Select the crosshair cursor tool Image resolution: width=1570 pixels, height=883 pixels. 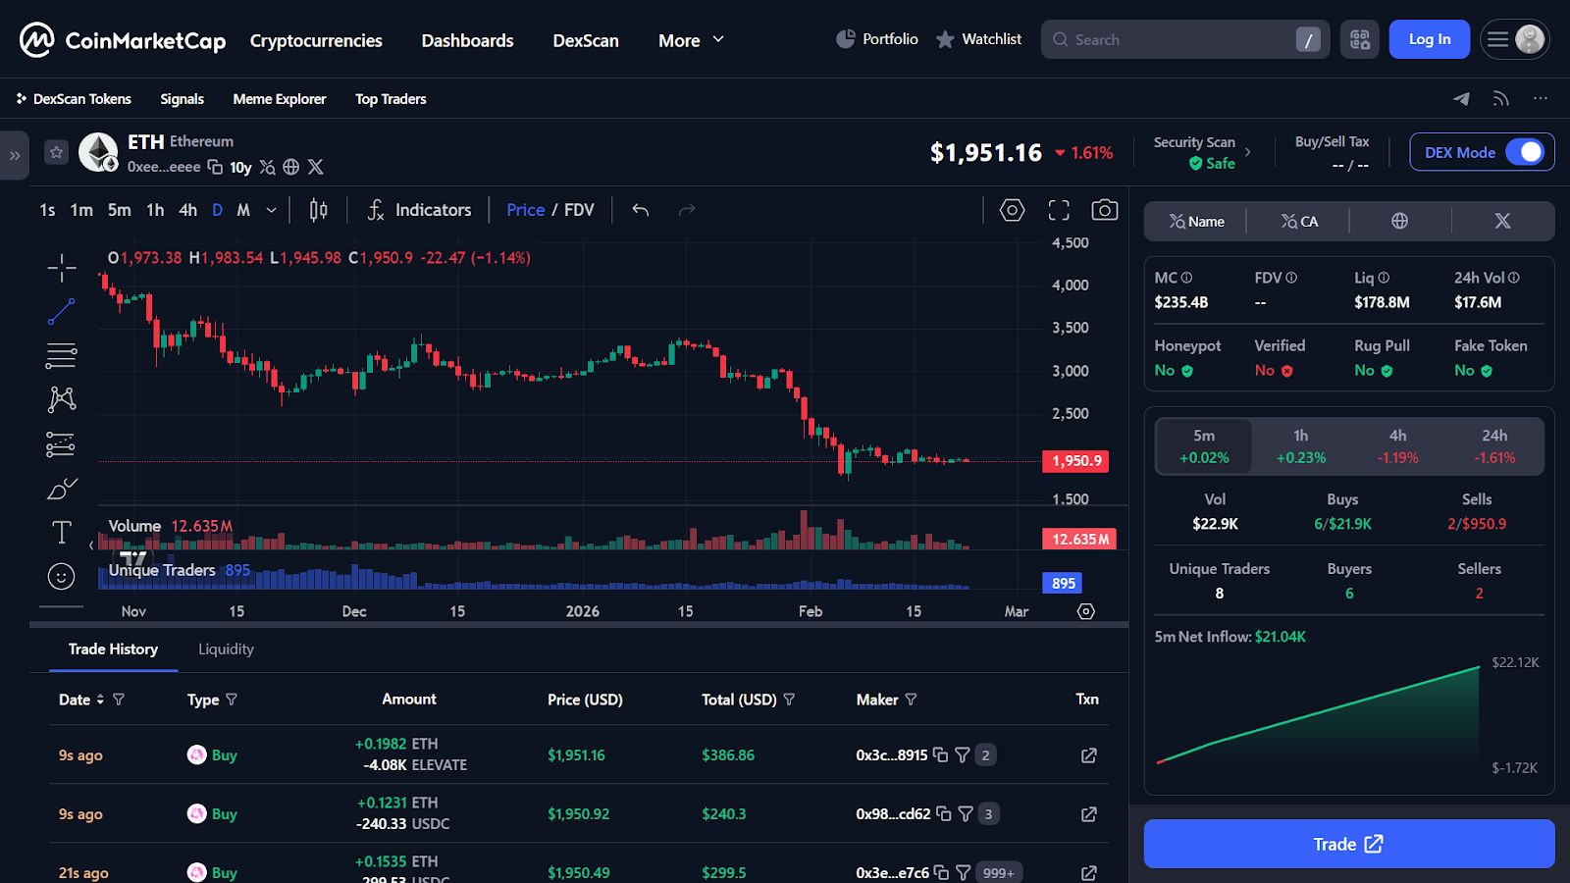60,266
